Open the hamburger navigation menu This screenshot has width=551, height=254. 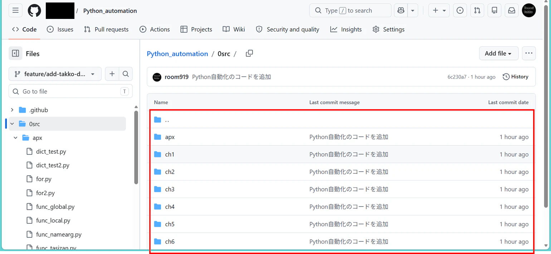pyautogui.click(x=15, y=11)
